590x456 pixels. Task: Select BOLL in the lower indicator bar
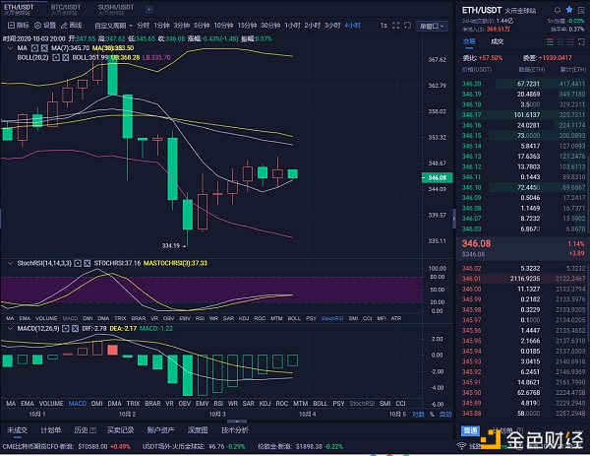(x=320, y=403)
